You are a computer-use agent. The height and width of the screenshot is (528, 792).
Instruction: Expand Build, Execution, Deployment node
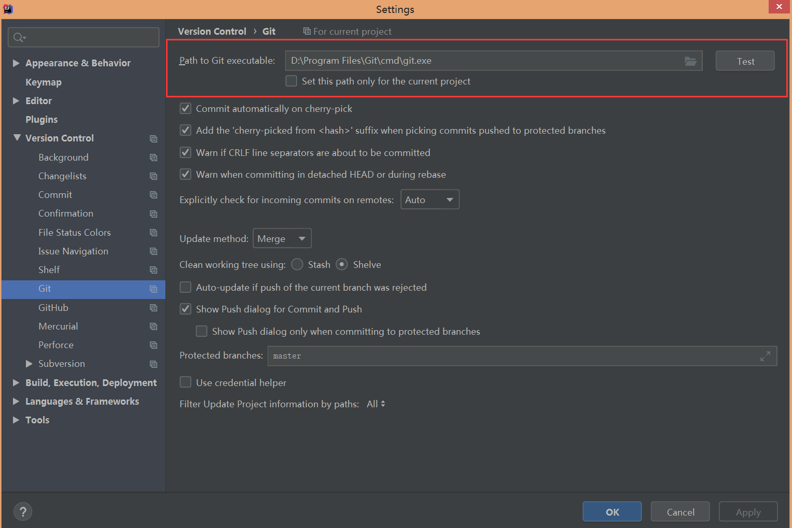tap(16, 382)
